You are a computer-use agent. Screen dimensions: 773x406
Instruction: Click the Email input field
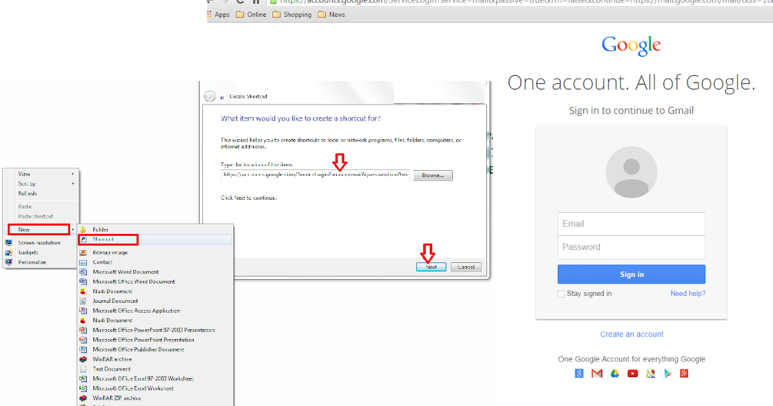[x=631, y=224]
